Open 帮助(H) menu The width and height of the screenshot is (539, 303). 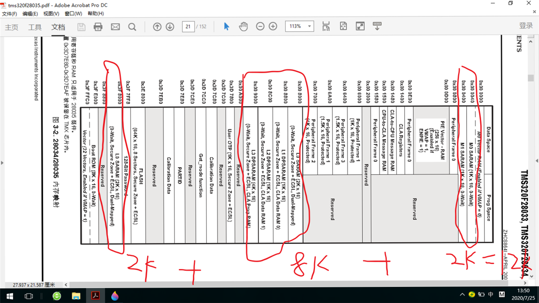coord(96,14)
